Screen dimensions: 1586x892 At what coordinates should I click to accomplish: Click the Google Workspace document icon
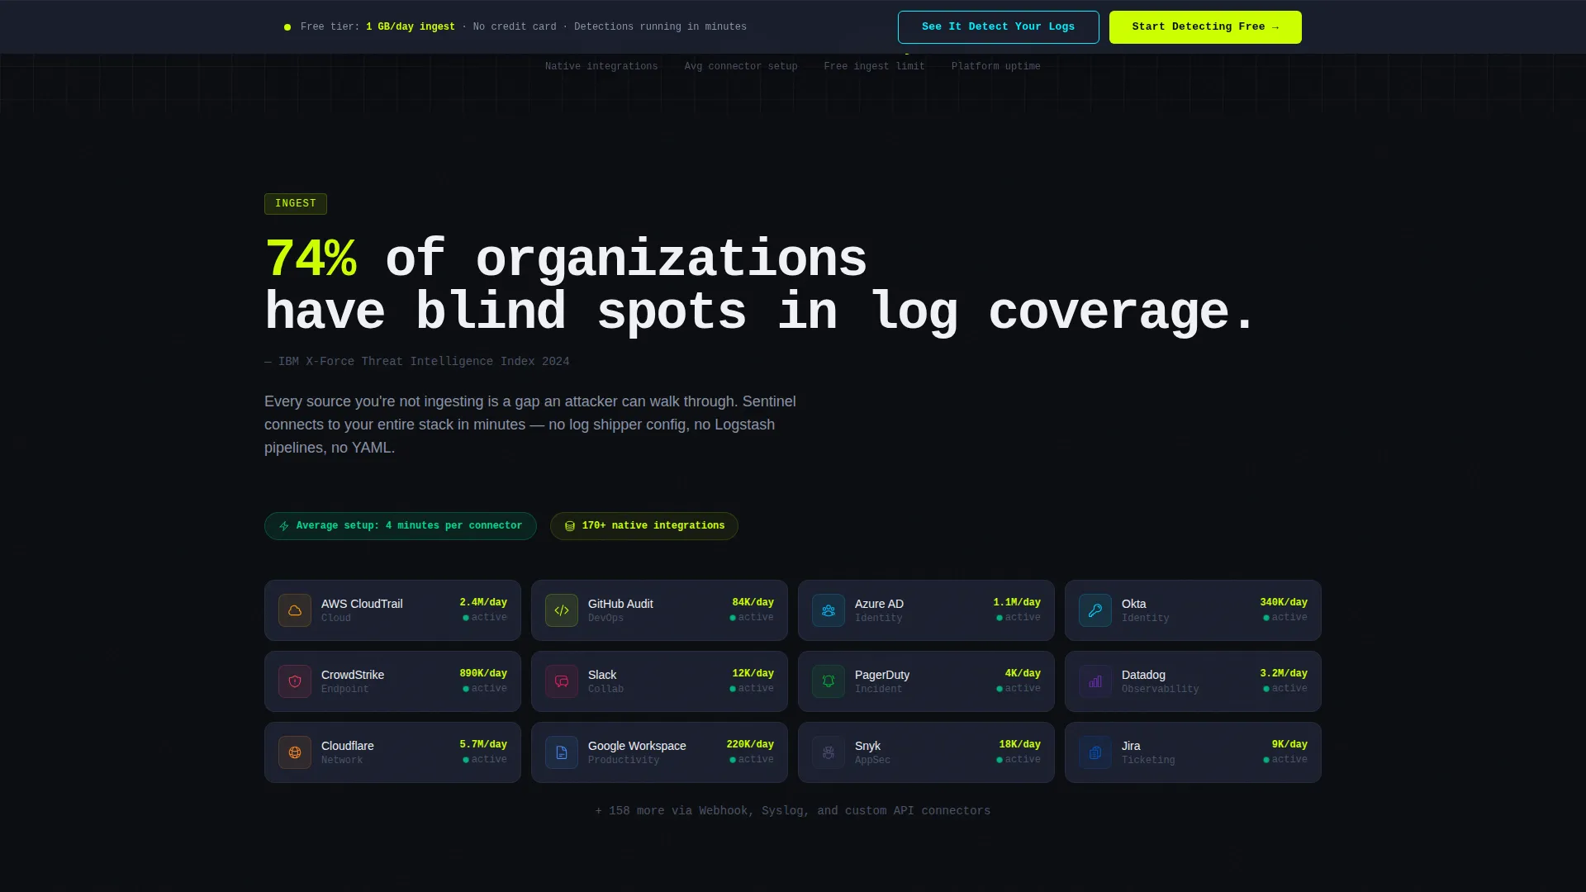pos(562,752)
